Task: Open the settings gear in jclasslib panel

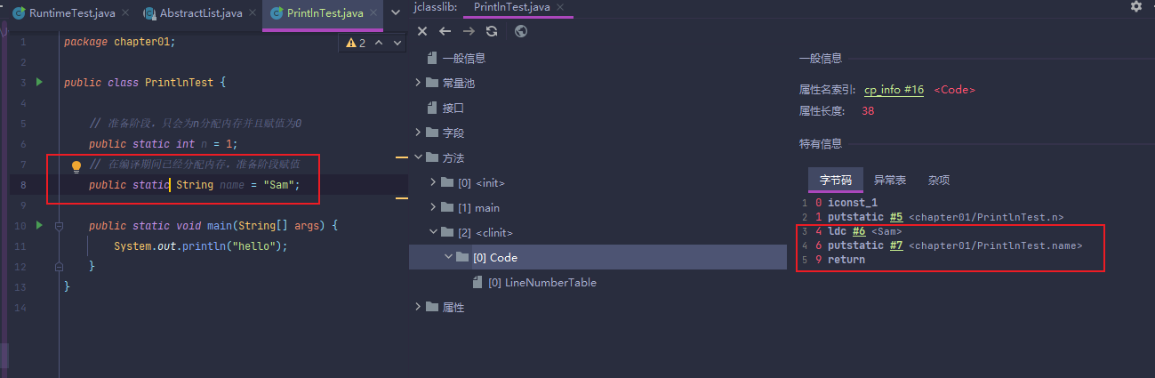Action: [1135, 6]
